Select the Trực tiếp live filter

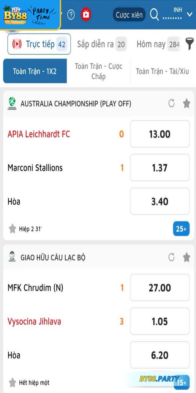(39, 44)
